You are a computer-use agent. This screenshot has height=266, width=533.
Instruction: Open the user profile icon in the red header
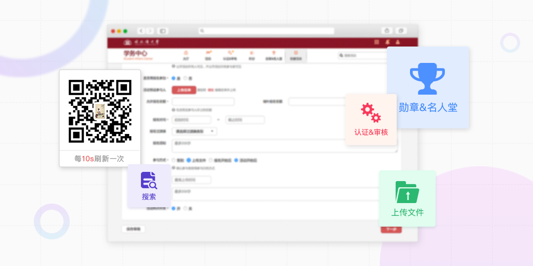(398, 42)
